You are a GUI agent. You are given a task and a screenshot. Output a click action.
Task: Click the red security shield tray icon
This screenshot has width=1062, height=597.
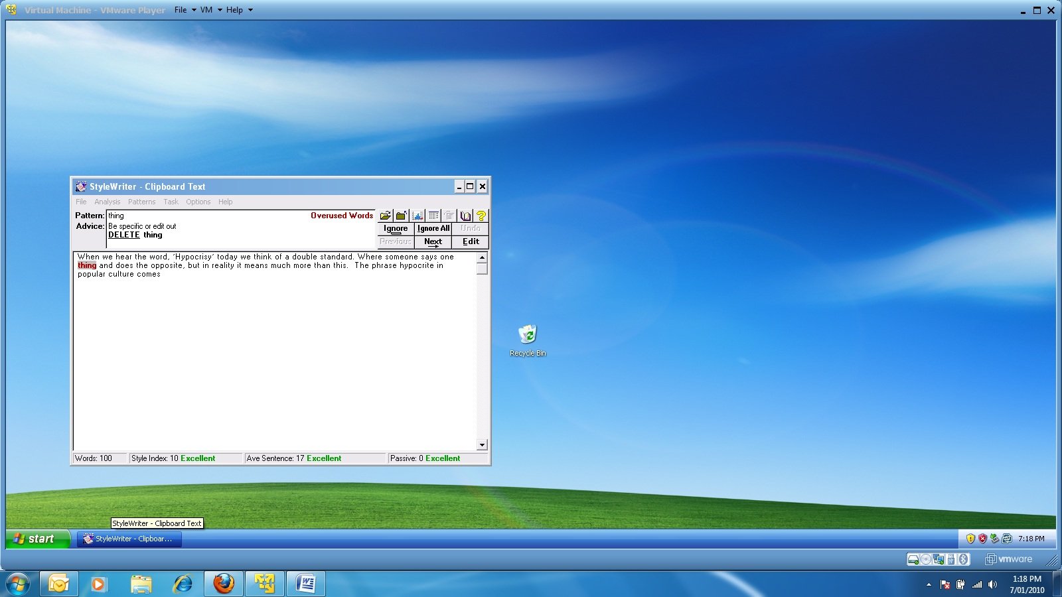[982, 539]
